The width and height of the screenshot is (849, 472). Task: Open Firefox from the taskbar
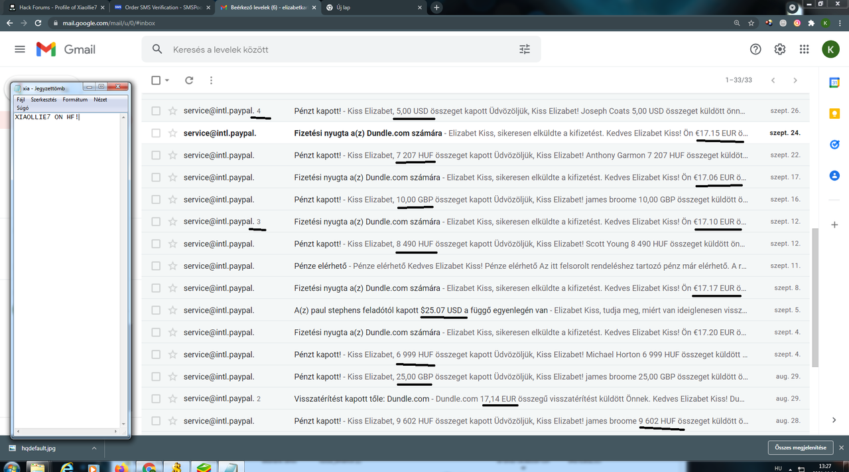[x=121, y=468]
